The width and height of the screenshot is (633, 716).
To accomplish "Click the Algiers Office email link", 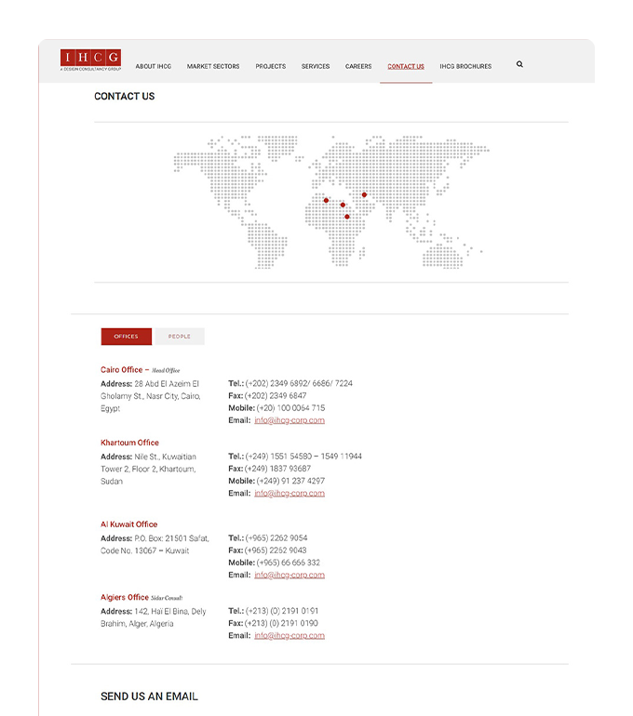I will [290, 636].
